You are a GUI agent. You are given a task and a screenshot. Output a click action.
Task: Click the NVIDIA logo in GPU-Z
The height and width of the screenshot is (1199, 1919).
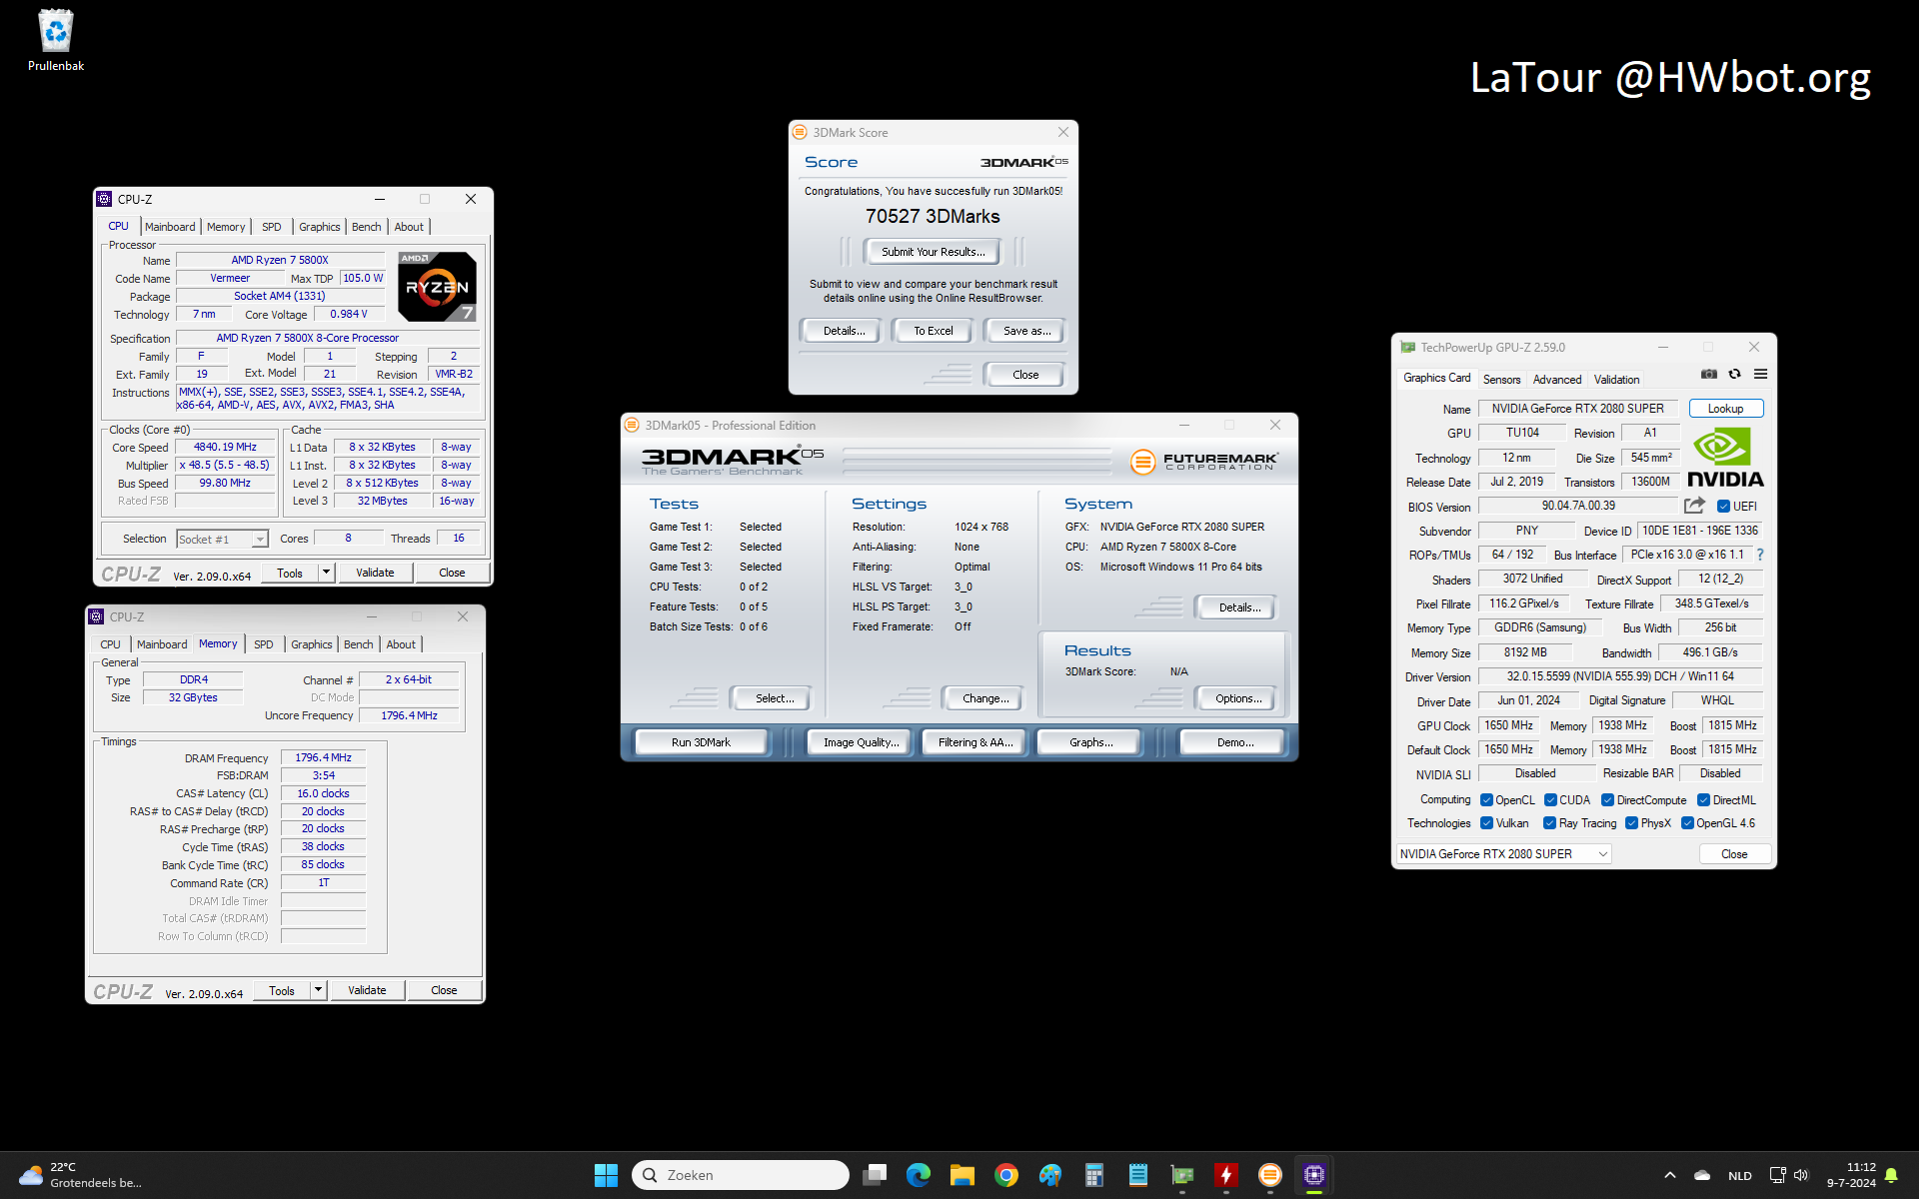(x=1726, y=457)
